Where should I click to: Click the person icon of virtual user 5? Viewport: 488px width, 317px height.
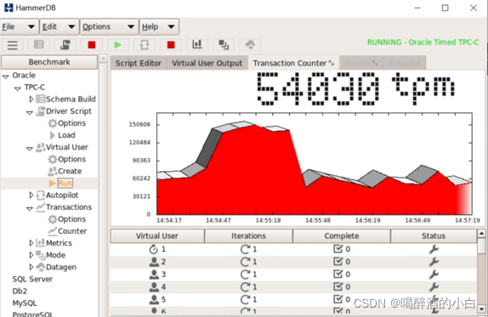[154, 300]
